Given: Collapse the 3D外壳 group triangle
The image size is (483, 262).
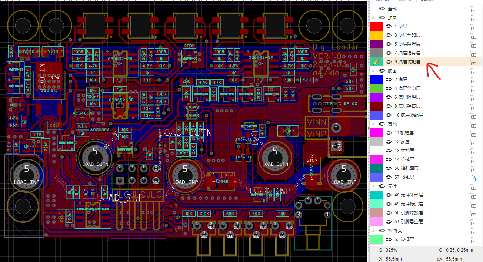Looking at the screenshot, I should point(373,231).
